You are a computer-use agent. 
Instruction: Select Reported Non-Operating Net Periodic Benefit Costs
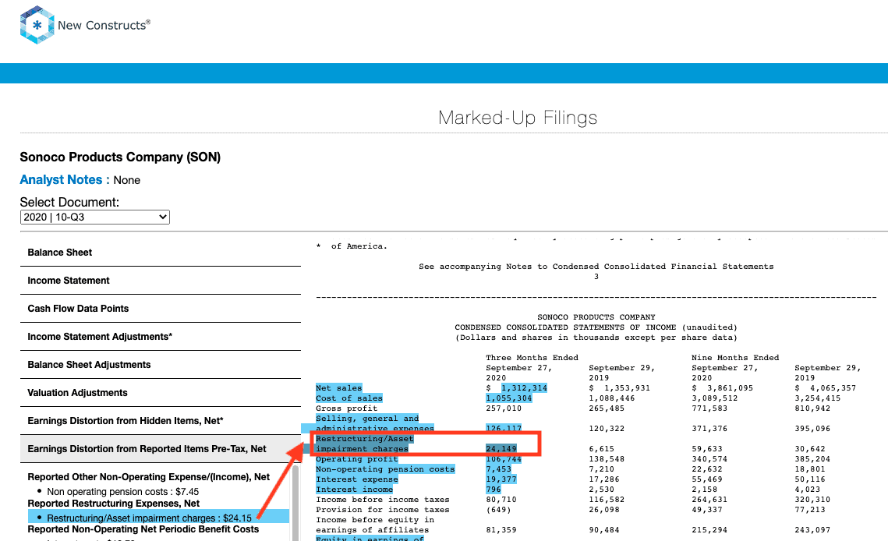(x=143, y=529)
